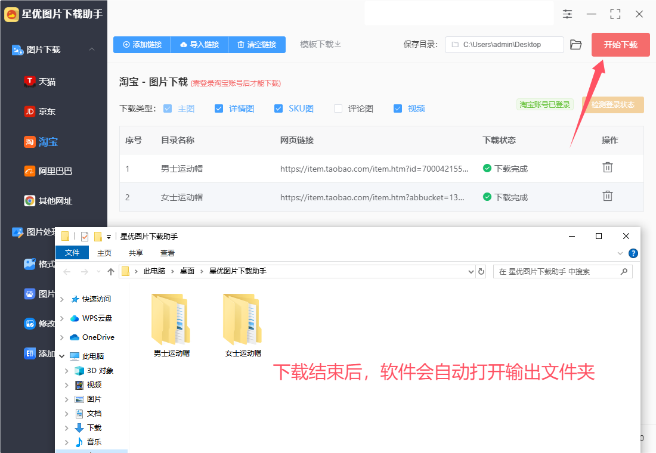Go up one folder level in Explorer
The height and width of the screenshot is (453, 656).
coord(111,272)
